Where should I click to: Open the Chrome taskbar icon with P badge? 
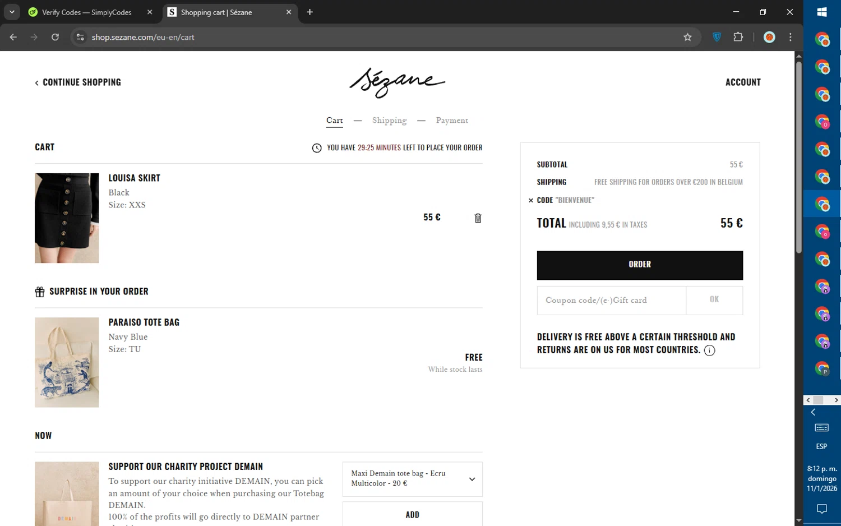click(822, 368)
